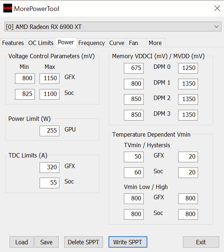Click the 'Vmin Low / High' label

click(x=146, y=187)
